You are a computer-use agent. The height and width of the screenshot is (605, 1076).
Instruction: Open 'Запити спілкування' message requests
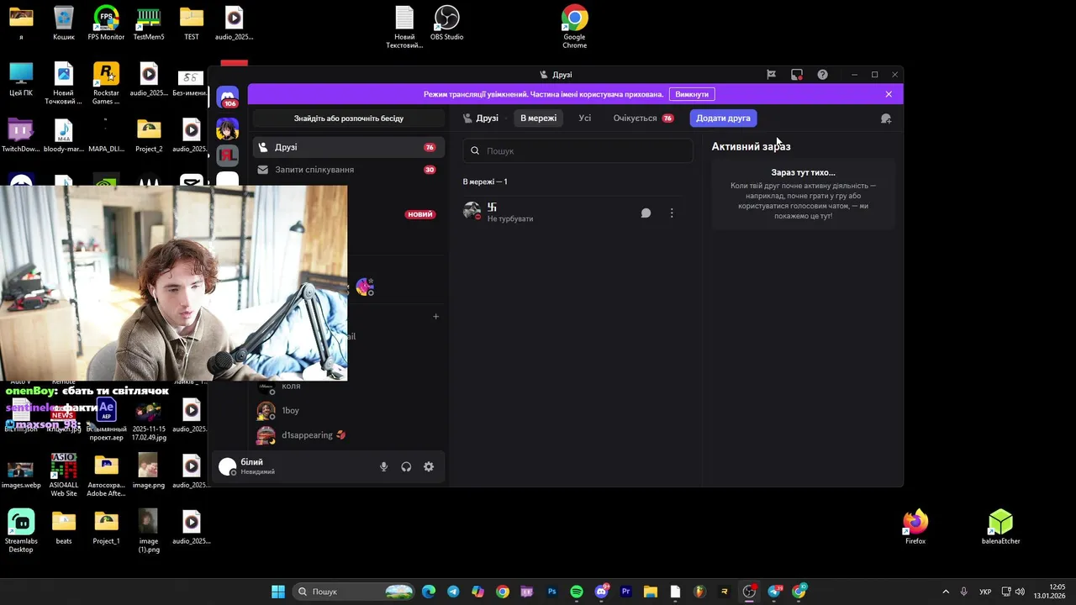(349, 170)
